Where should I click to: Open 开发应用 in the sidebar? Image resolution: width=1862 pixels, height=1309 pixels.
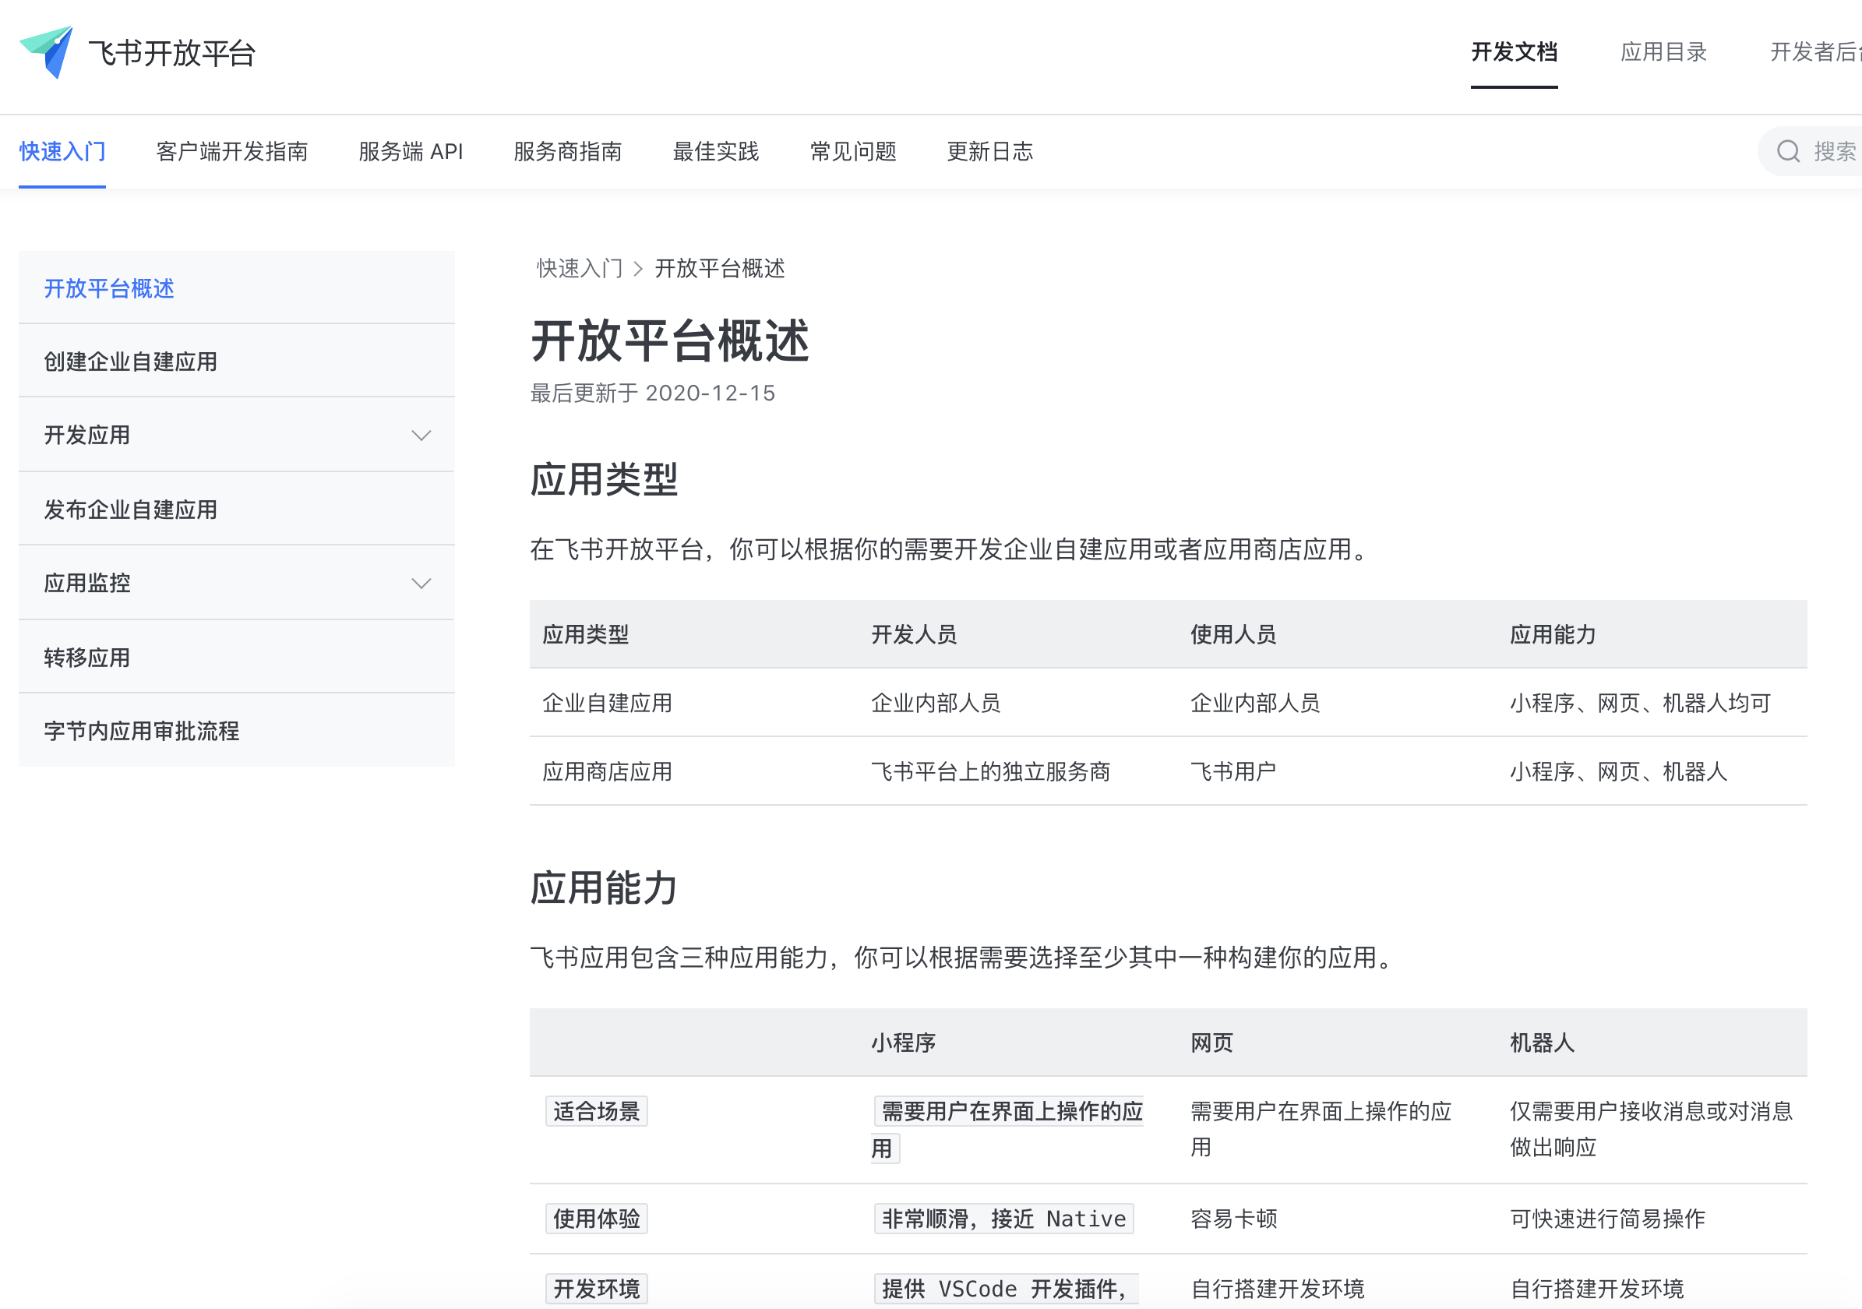pyautogui.click(x=236, y=435)
